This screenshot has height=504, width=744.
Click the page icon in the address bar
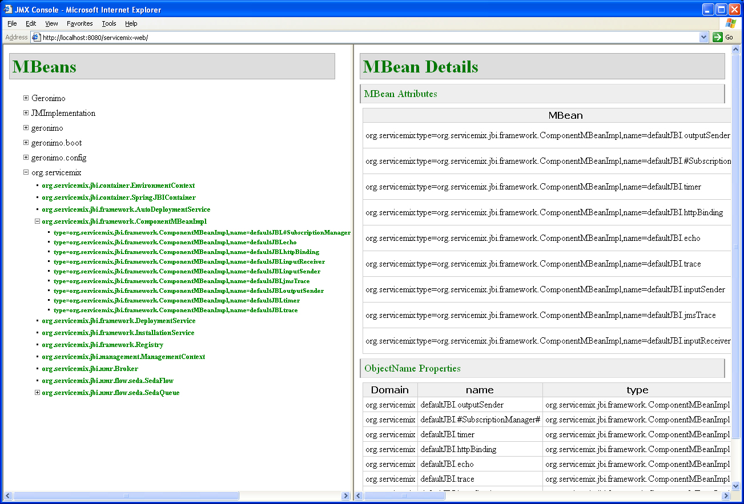[x=35, y=37]
